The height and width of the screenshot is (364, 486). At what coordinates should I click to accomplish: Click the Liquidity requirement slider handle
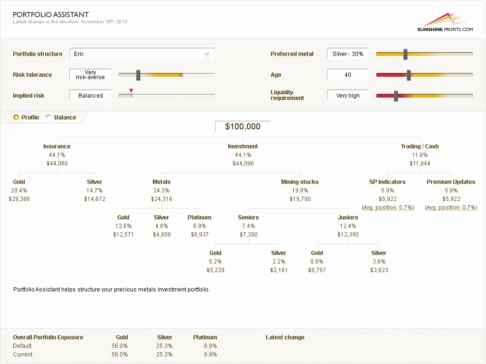[396, 96]
